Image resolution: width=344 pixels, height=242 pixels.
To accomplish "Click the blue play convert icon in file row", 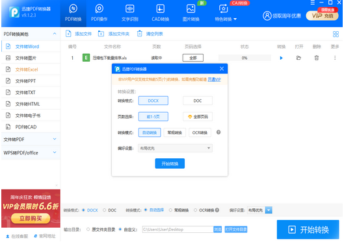I will coord(282,58).
